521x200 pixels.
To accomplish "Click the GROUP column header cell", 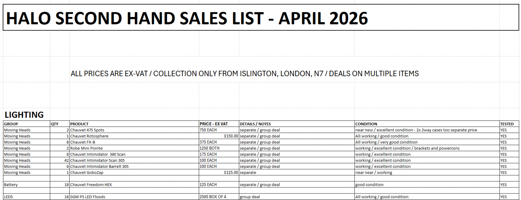I will [x=11, y=124].
